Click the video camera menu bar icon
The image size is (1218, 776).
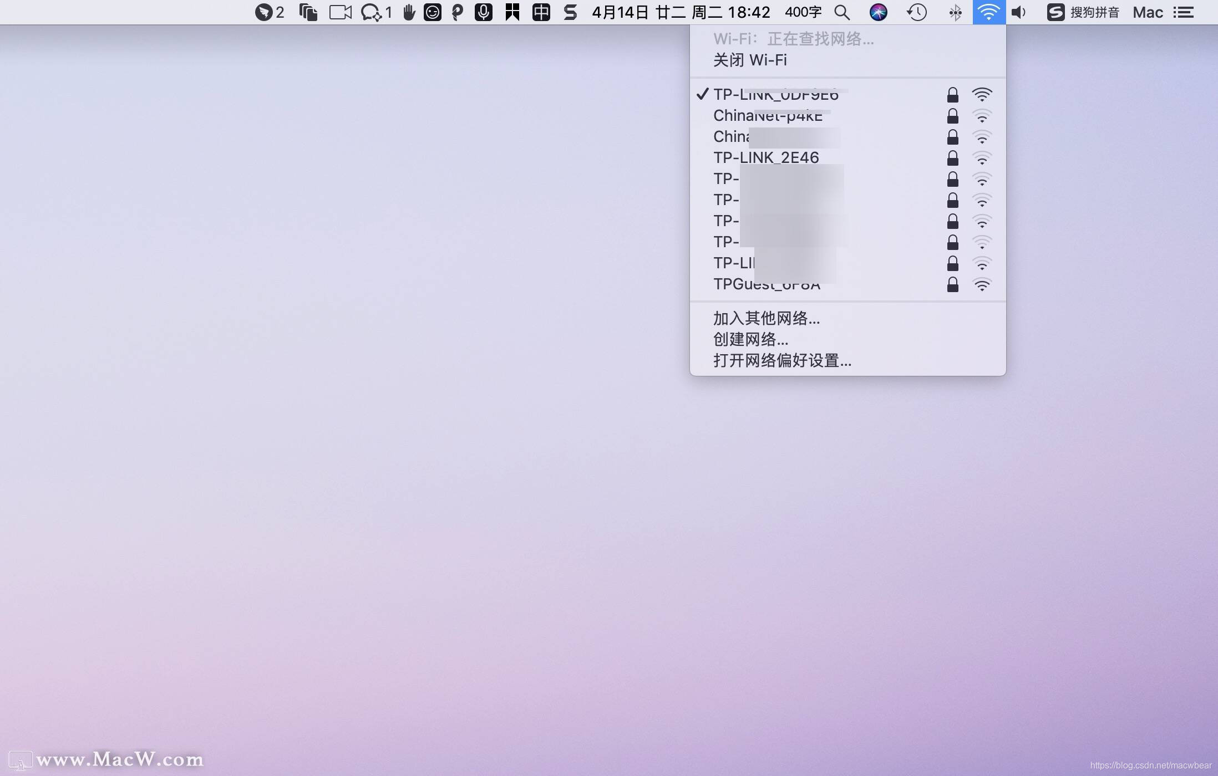point(341,12)
